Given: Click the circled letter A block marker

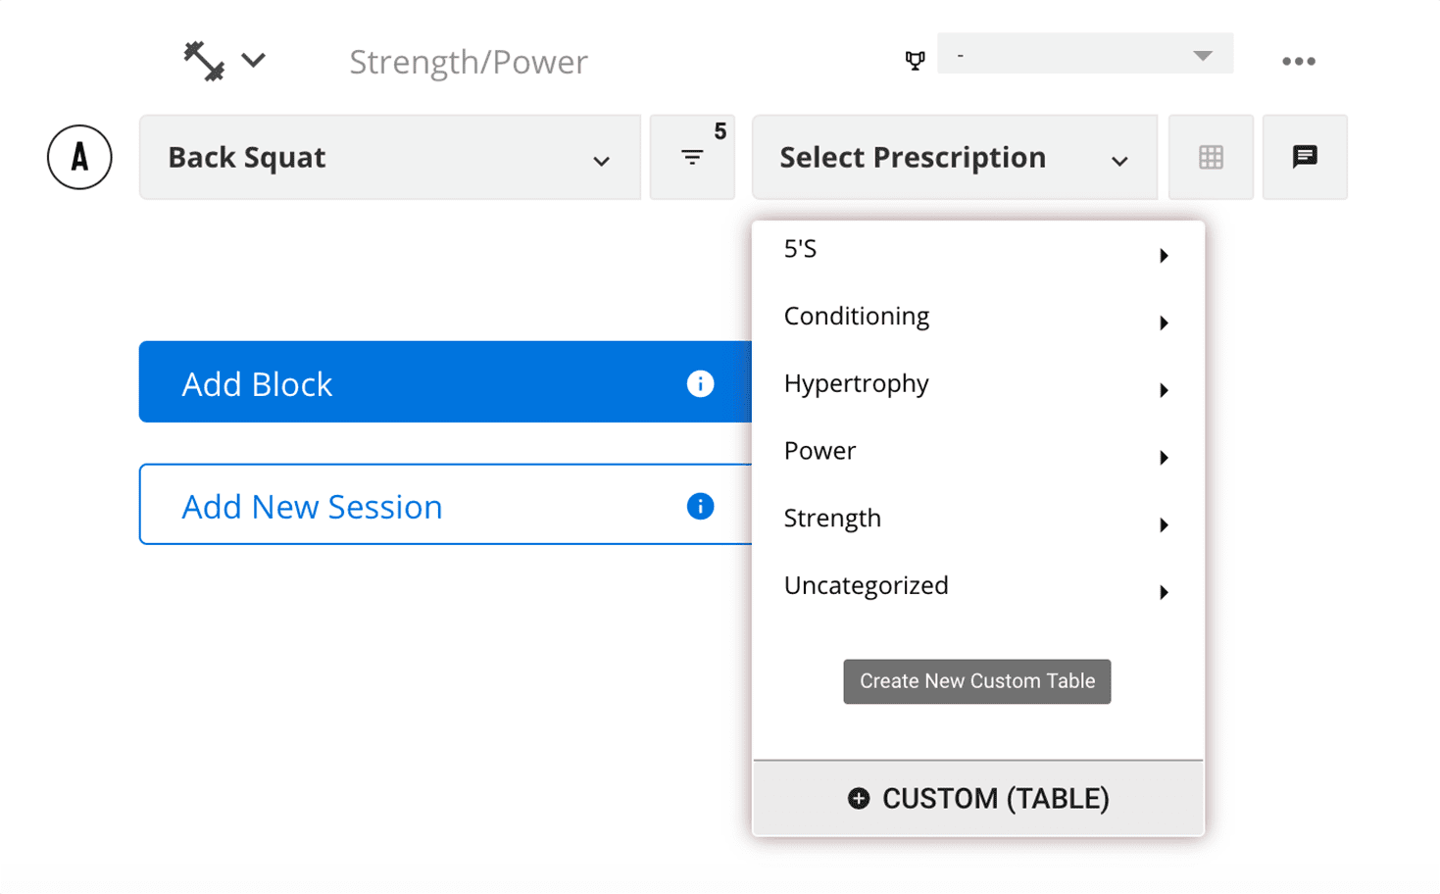Looking at the screenshot, I should (79, 157).
